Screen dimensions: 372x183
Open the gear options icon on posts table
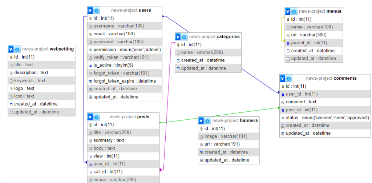tap(96, 117)
